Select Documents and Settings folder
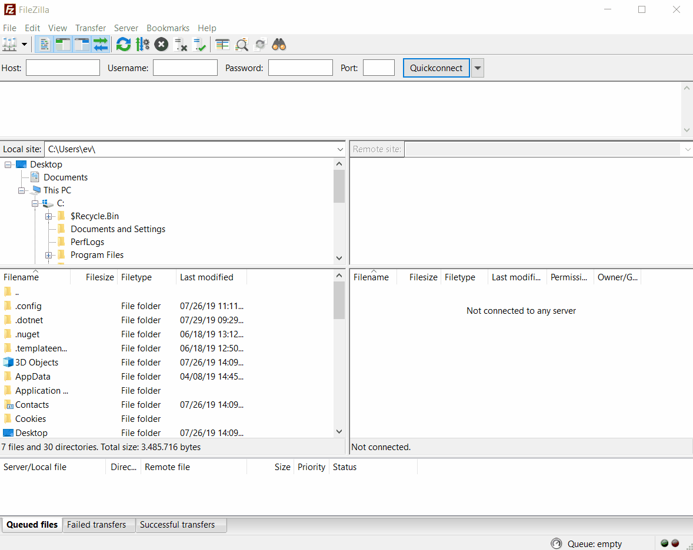 (118, 229)
